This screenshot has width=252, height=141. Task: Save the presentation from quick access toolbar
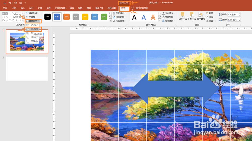(5, 3)
